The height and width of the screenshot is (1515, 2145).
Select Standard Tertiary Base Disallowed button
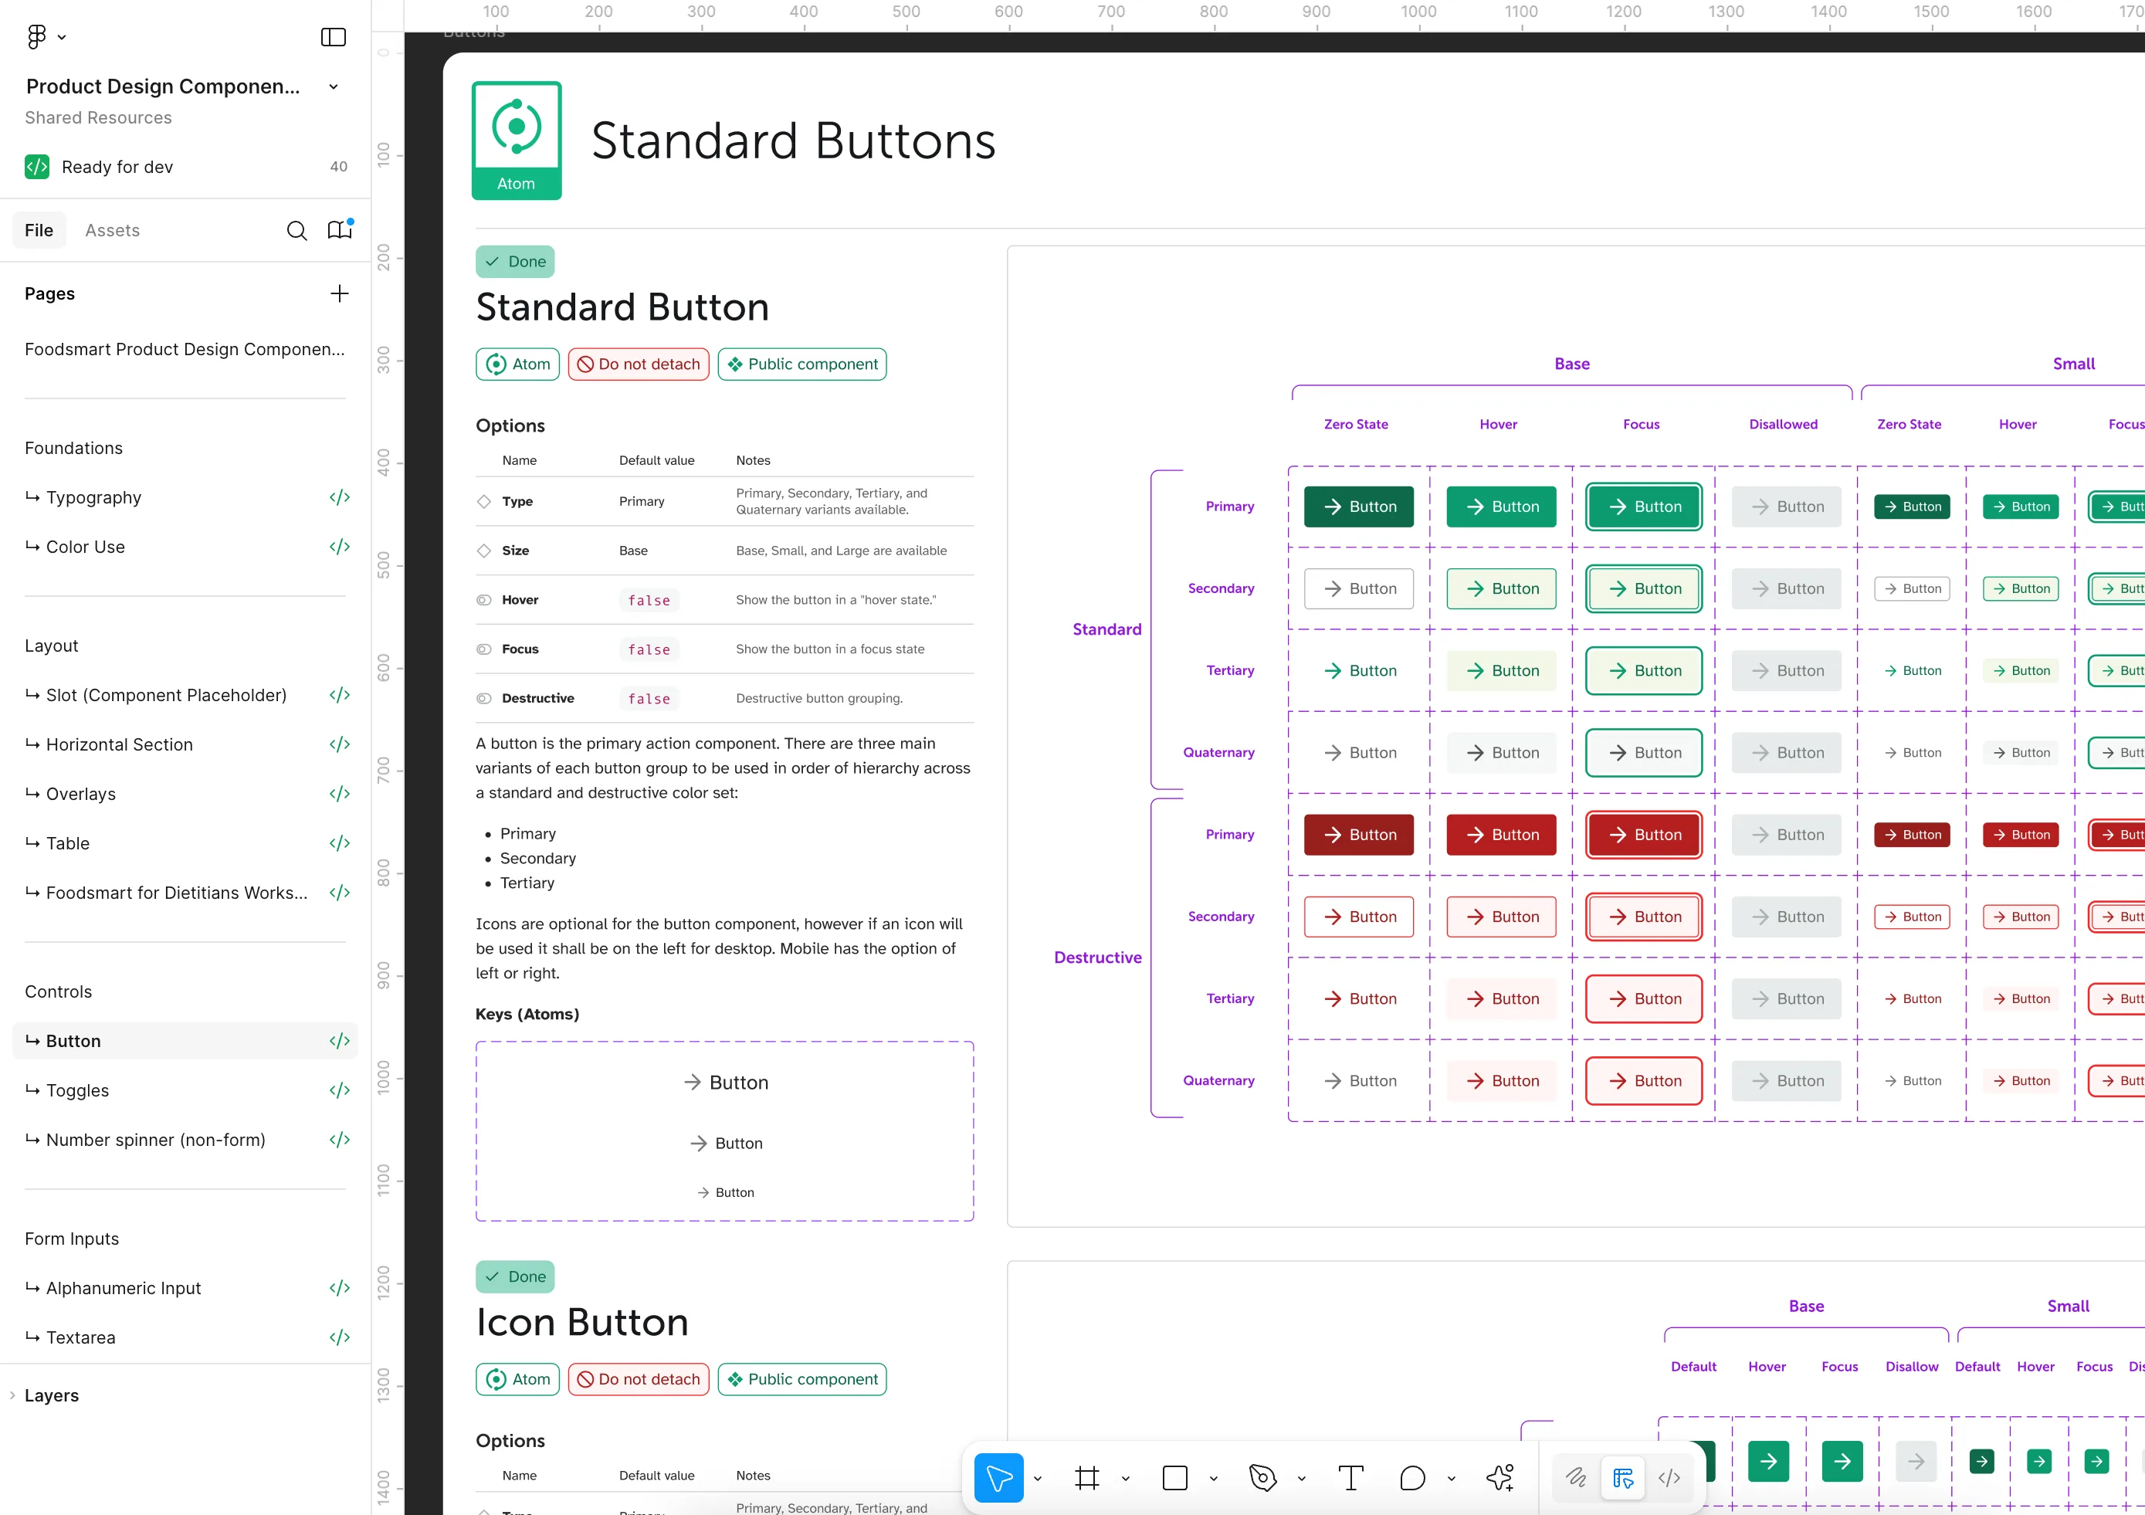coord(1787,671)
